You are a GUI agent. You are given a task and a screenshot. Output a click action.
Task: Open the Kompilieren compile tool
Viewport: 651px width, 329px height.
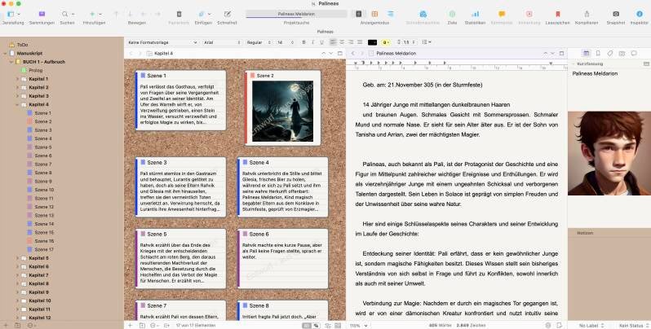coord(586,15)
